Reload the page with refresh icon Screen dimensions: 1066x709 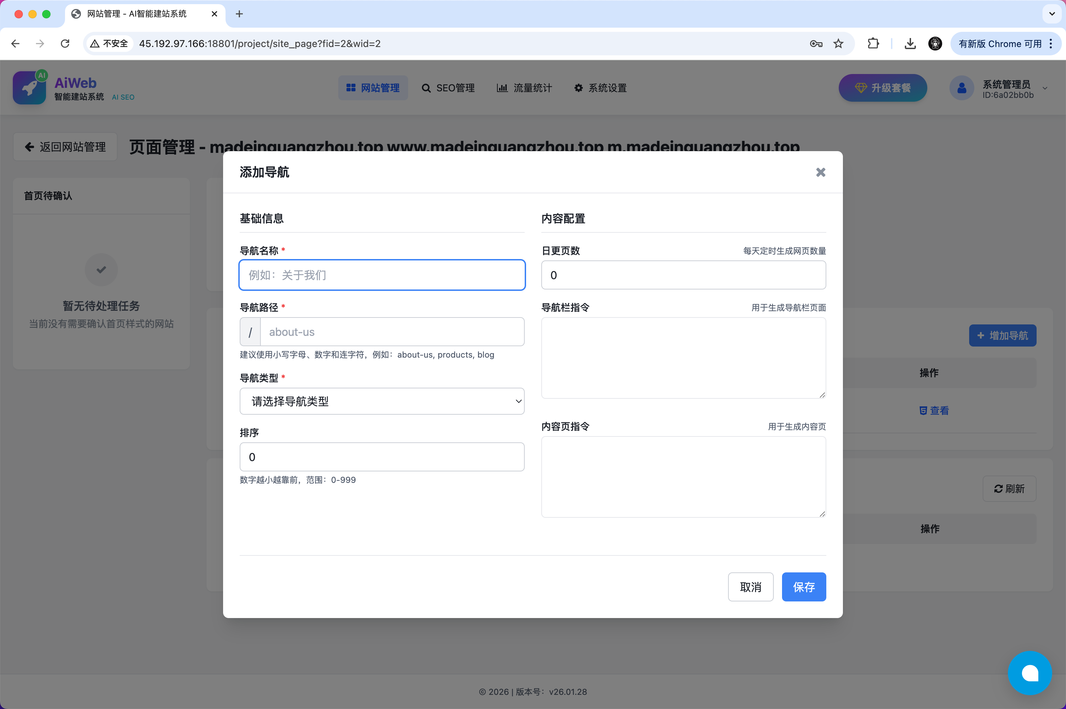(65, 44)
